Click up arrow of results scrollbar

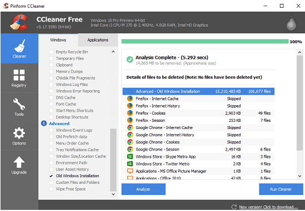[x=300, y=52]
